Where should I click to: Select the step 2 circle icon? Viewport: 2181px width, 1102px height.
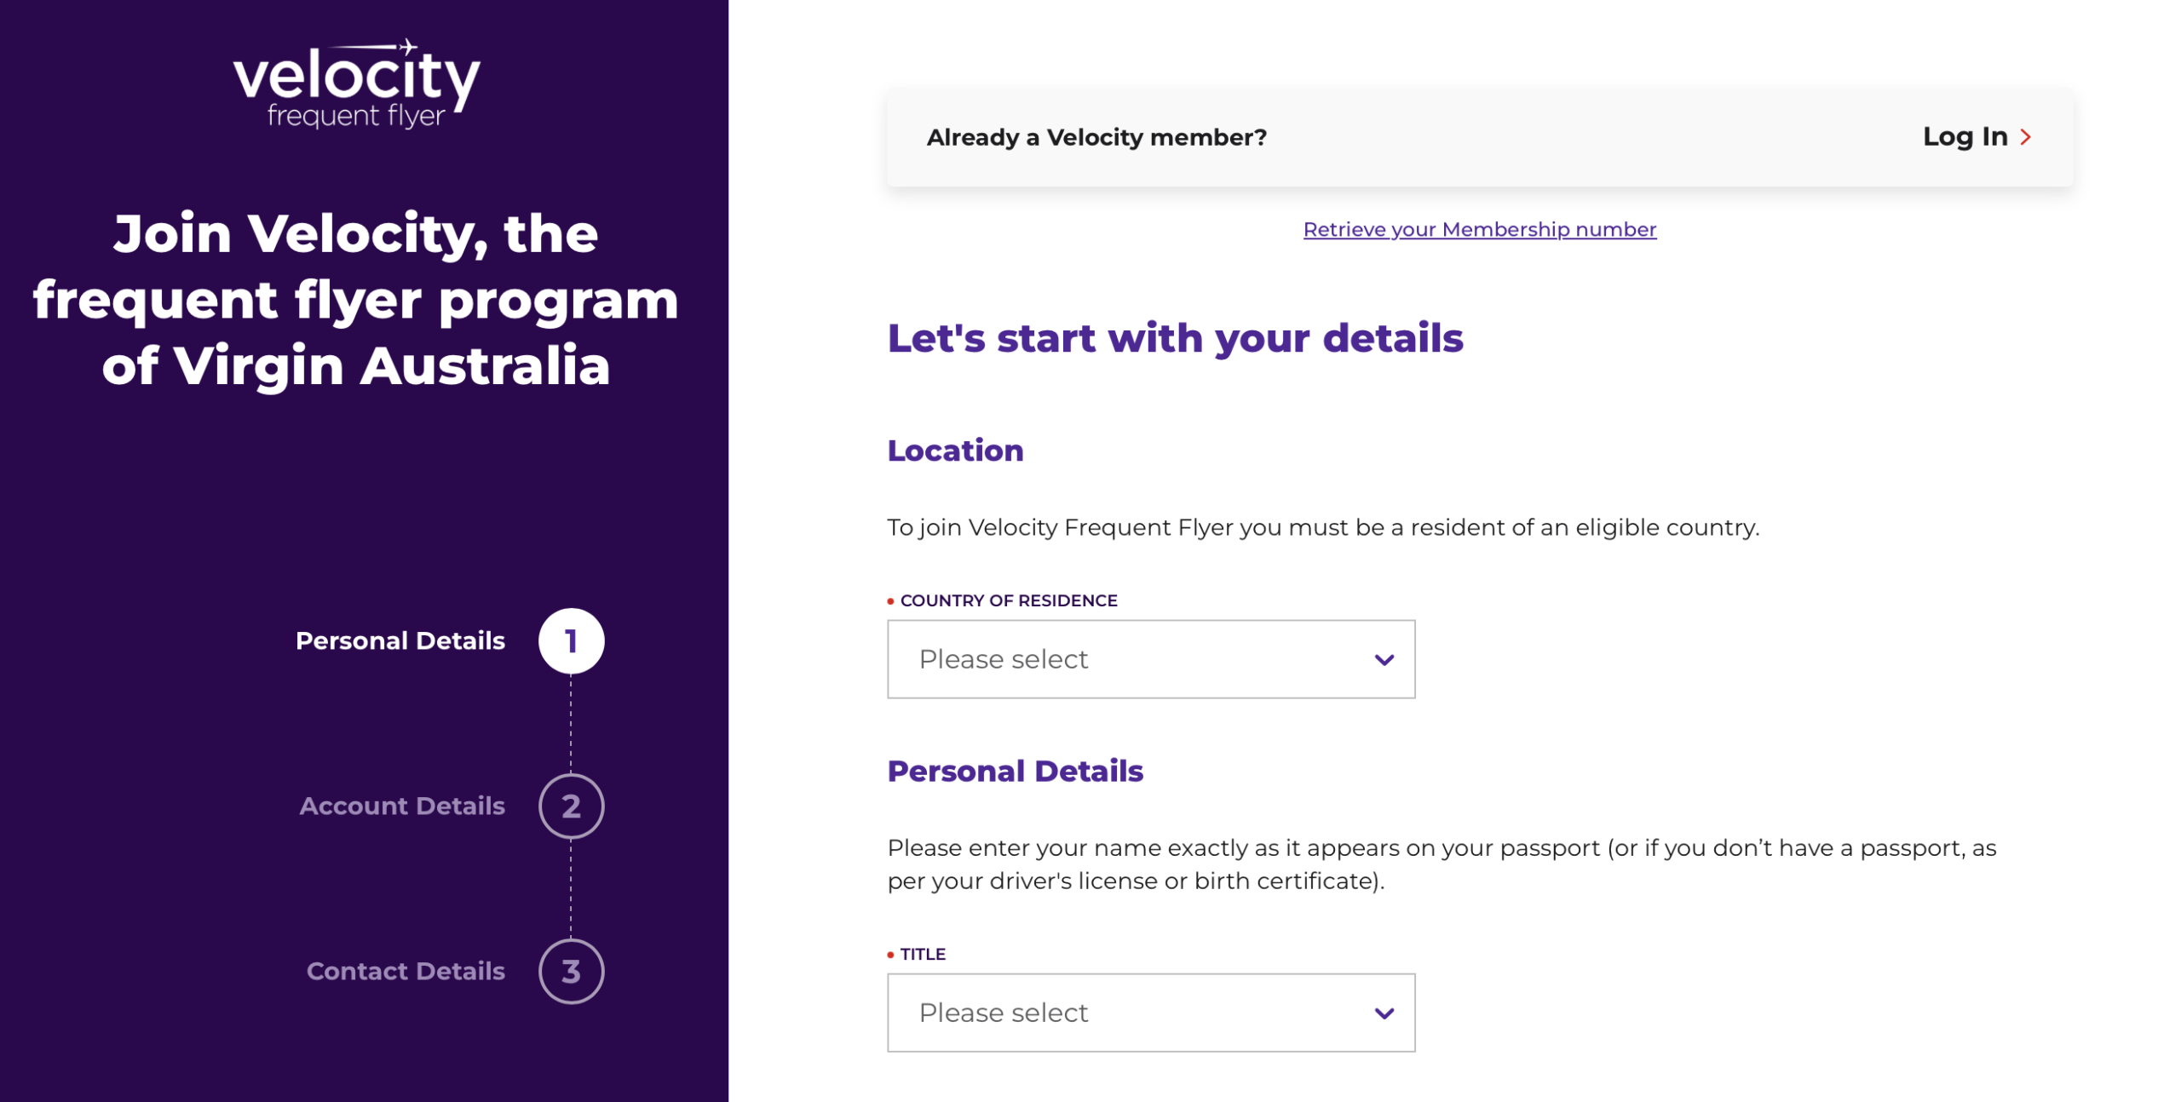571,806
